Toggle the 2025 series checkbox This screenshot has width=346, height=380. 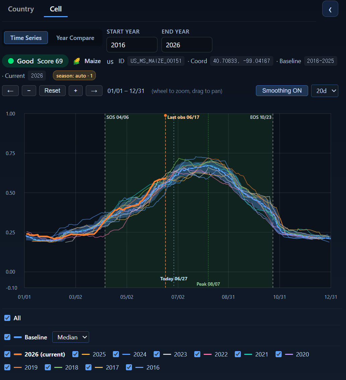(75, 354)
